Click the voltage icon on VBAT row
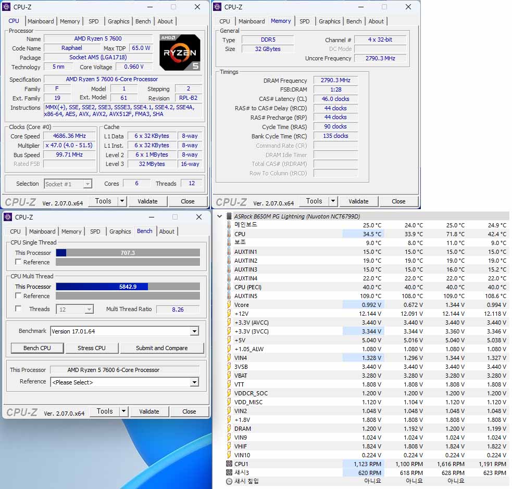Viewport: 512px width, 489px height. 229,376
